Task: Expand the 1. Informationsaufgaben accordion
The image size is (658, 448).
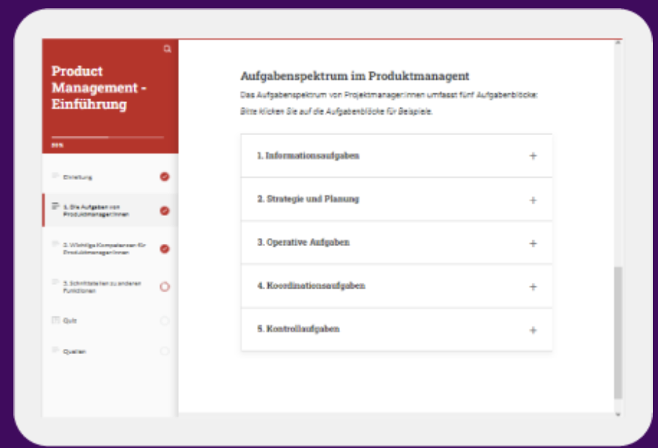Action: pyautogui.click(x=397, y=156)
